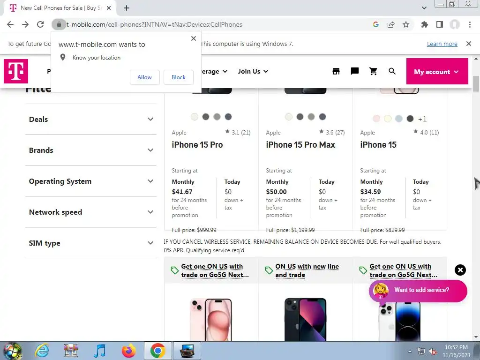Viewport: 480px width, 360px height.
Task: Open the Google icon in the address bar
Action: (375, 24)
